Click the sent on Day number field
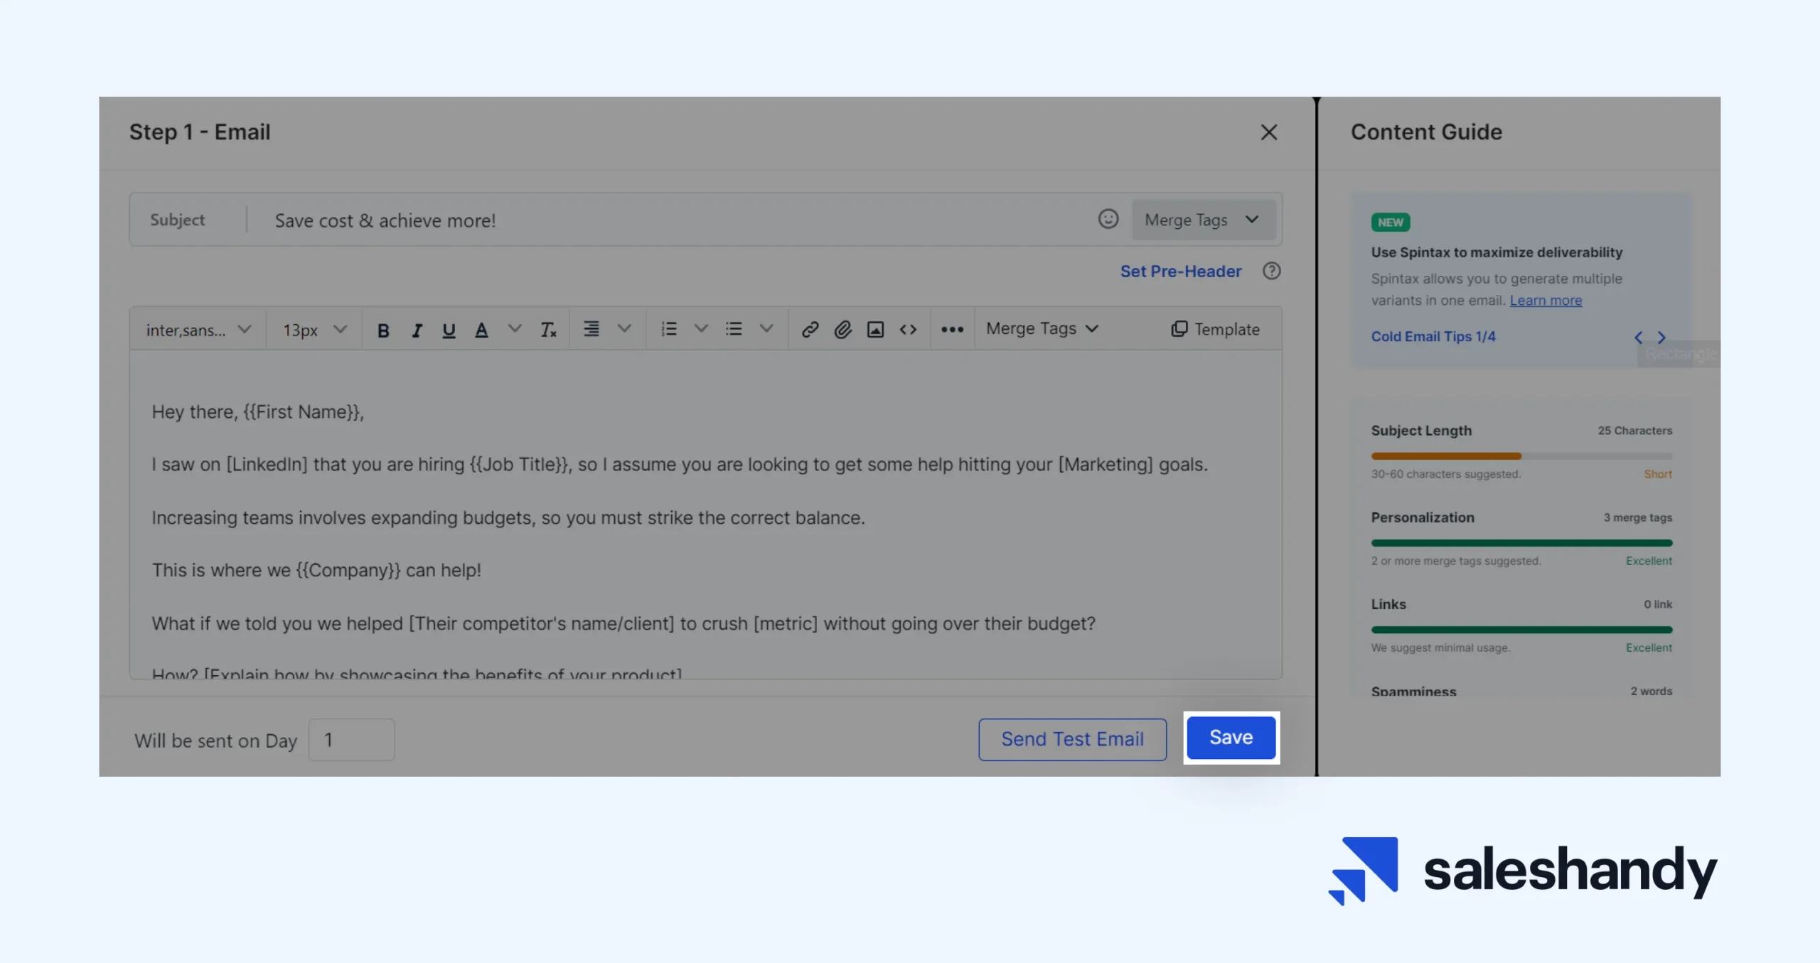This screenshot has height=963, width=1820. coord(351,739)
